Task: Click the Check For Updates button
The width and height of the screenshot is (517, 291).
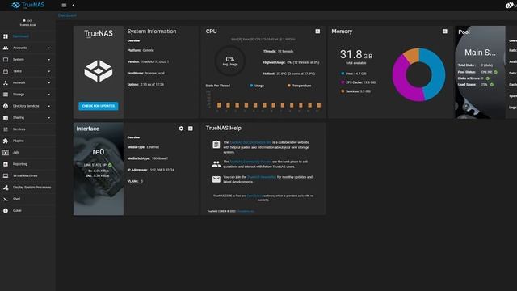Action: (x=99, y=106)
